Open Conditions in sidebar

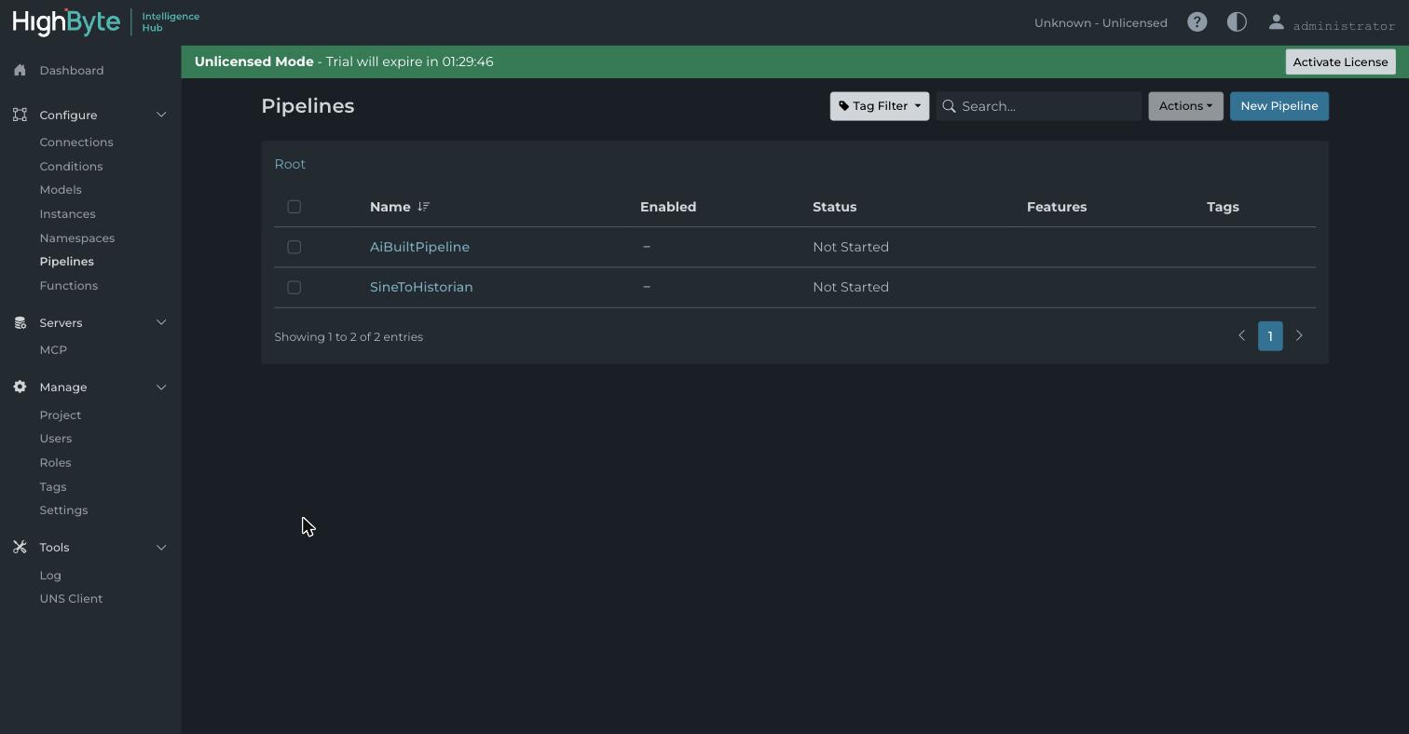[x=71, y=166]
